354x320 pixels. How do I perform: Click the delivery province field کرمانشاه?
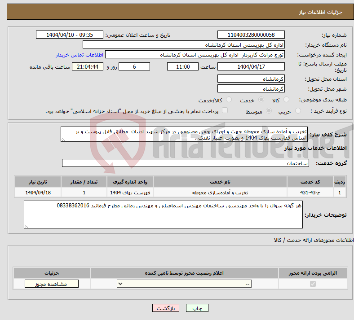point(251,79)
